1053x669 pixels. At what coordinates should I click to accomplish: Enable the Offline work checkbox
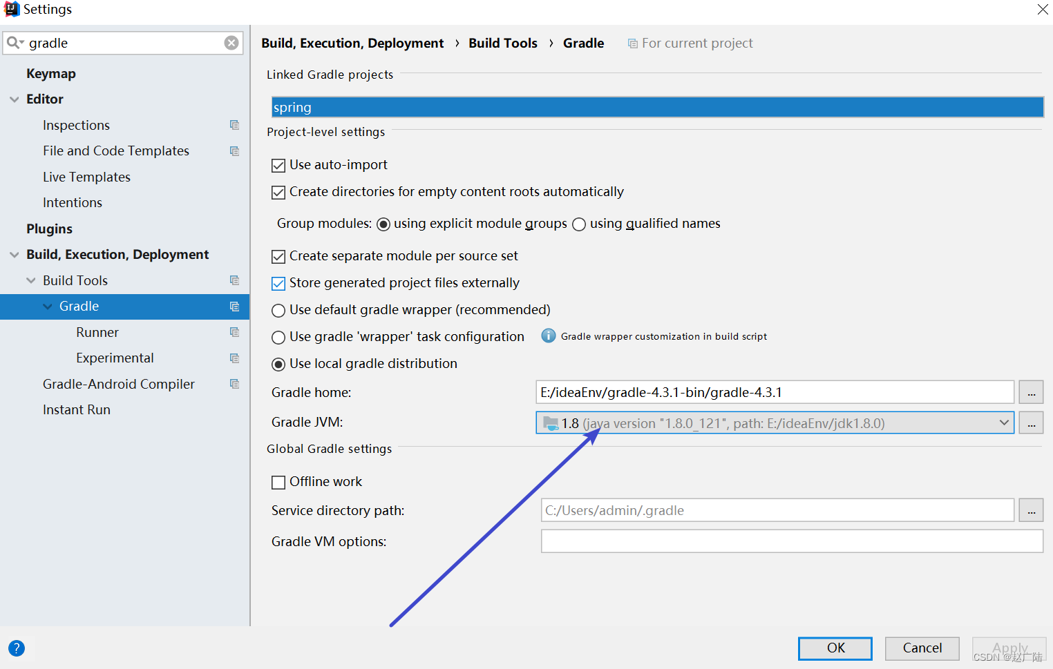click(278, 483)
